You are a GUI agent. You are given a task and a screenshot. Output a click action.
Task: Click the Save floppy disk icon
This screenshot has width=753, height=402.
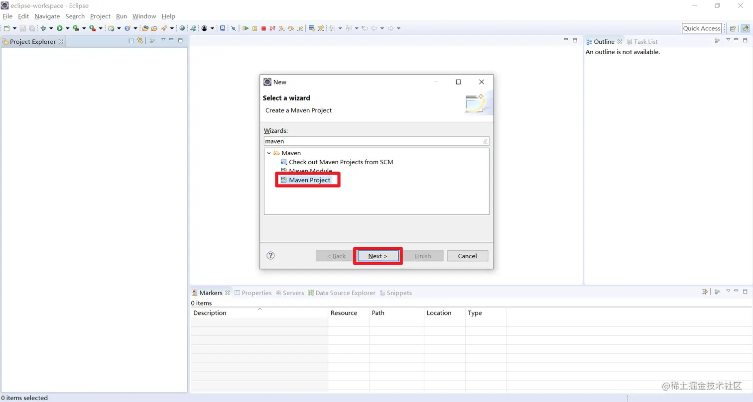pyautogui.click(x=23, y=28)
